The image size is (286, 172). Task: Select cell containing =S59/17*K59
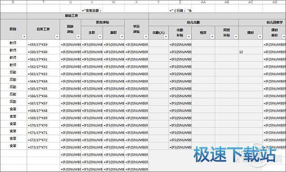(x=43, y=43)
